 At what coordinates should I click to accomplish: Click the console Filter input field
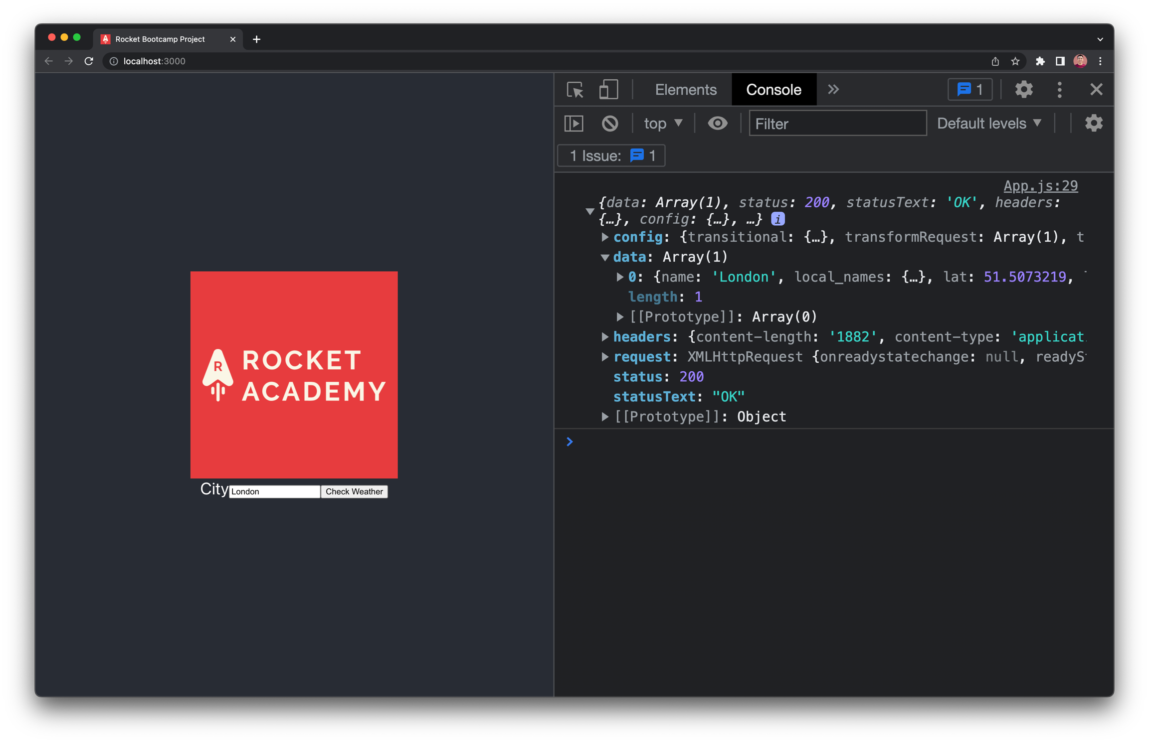pyautogui.click(x=837, y=123)
